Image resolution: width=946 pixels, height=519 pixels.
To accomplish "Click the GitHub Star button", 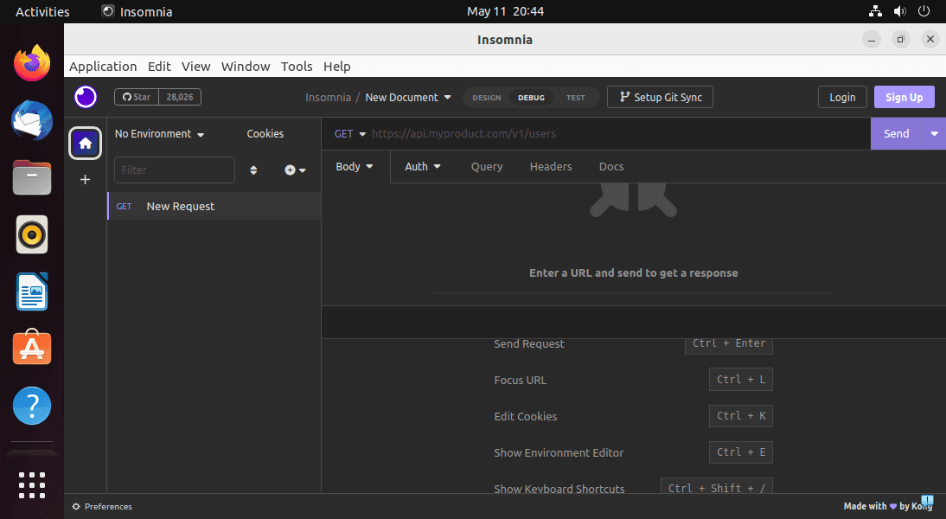I will [137, 97].
